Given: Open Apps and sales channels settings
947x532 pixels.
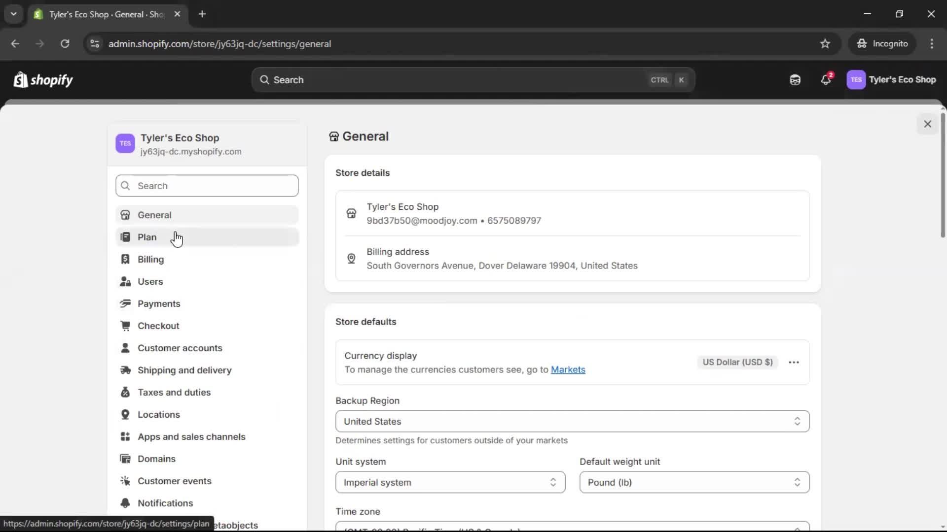Looking at the screenshot, I should pos(207,436).
